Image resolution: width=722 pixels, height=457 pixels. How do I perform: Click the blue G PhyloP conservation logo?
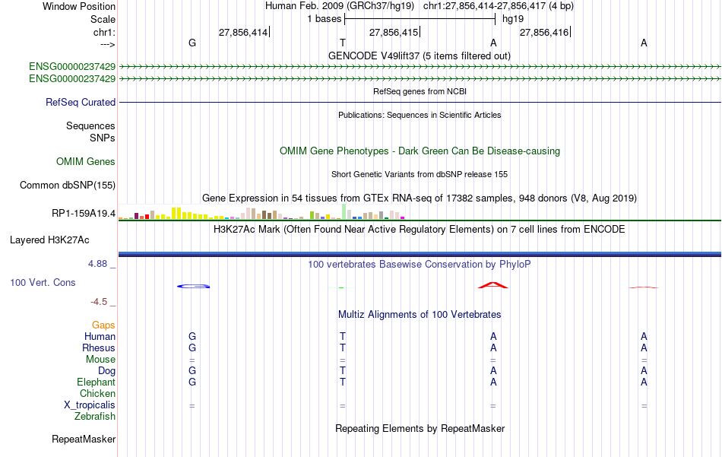point(193,286)
